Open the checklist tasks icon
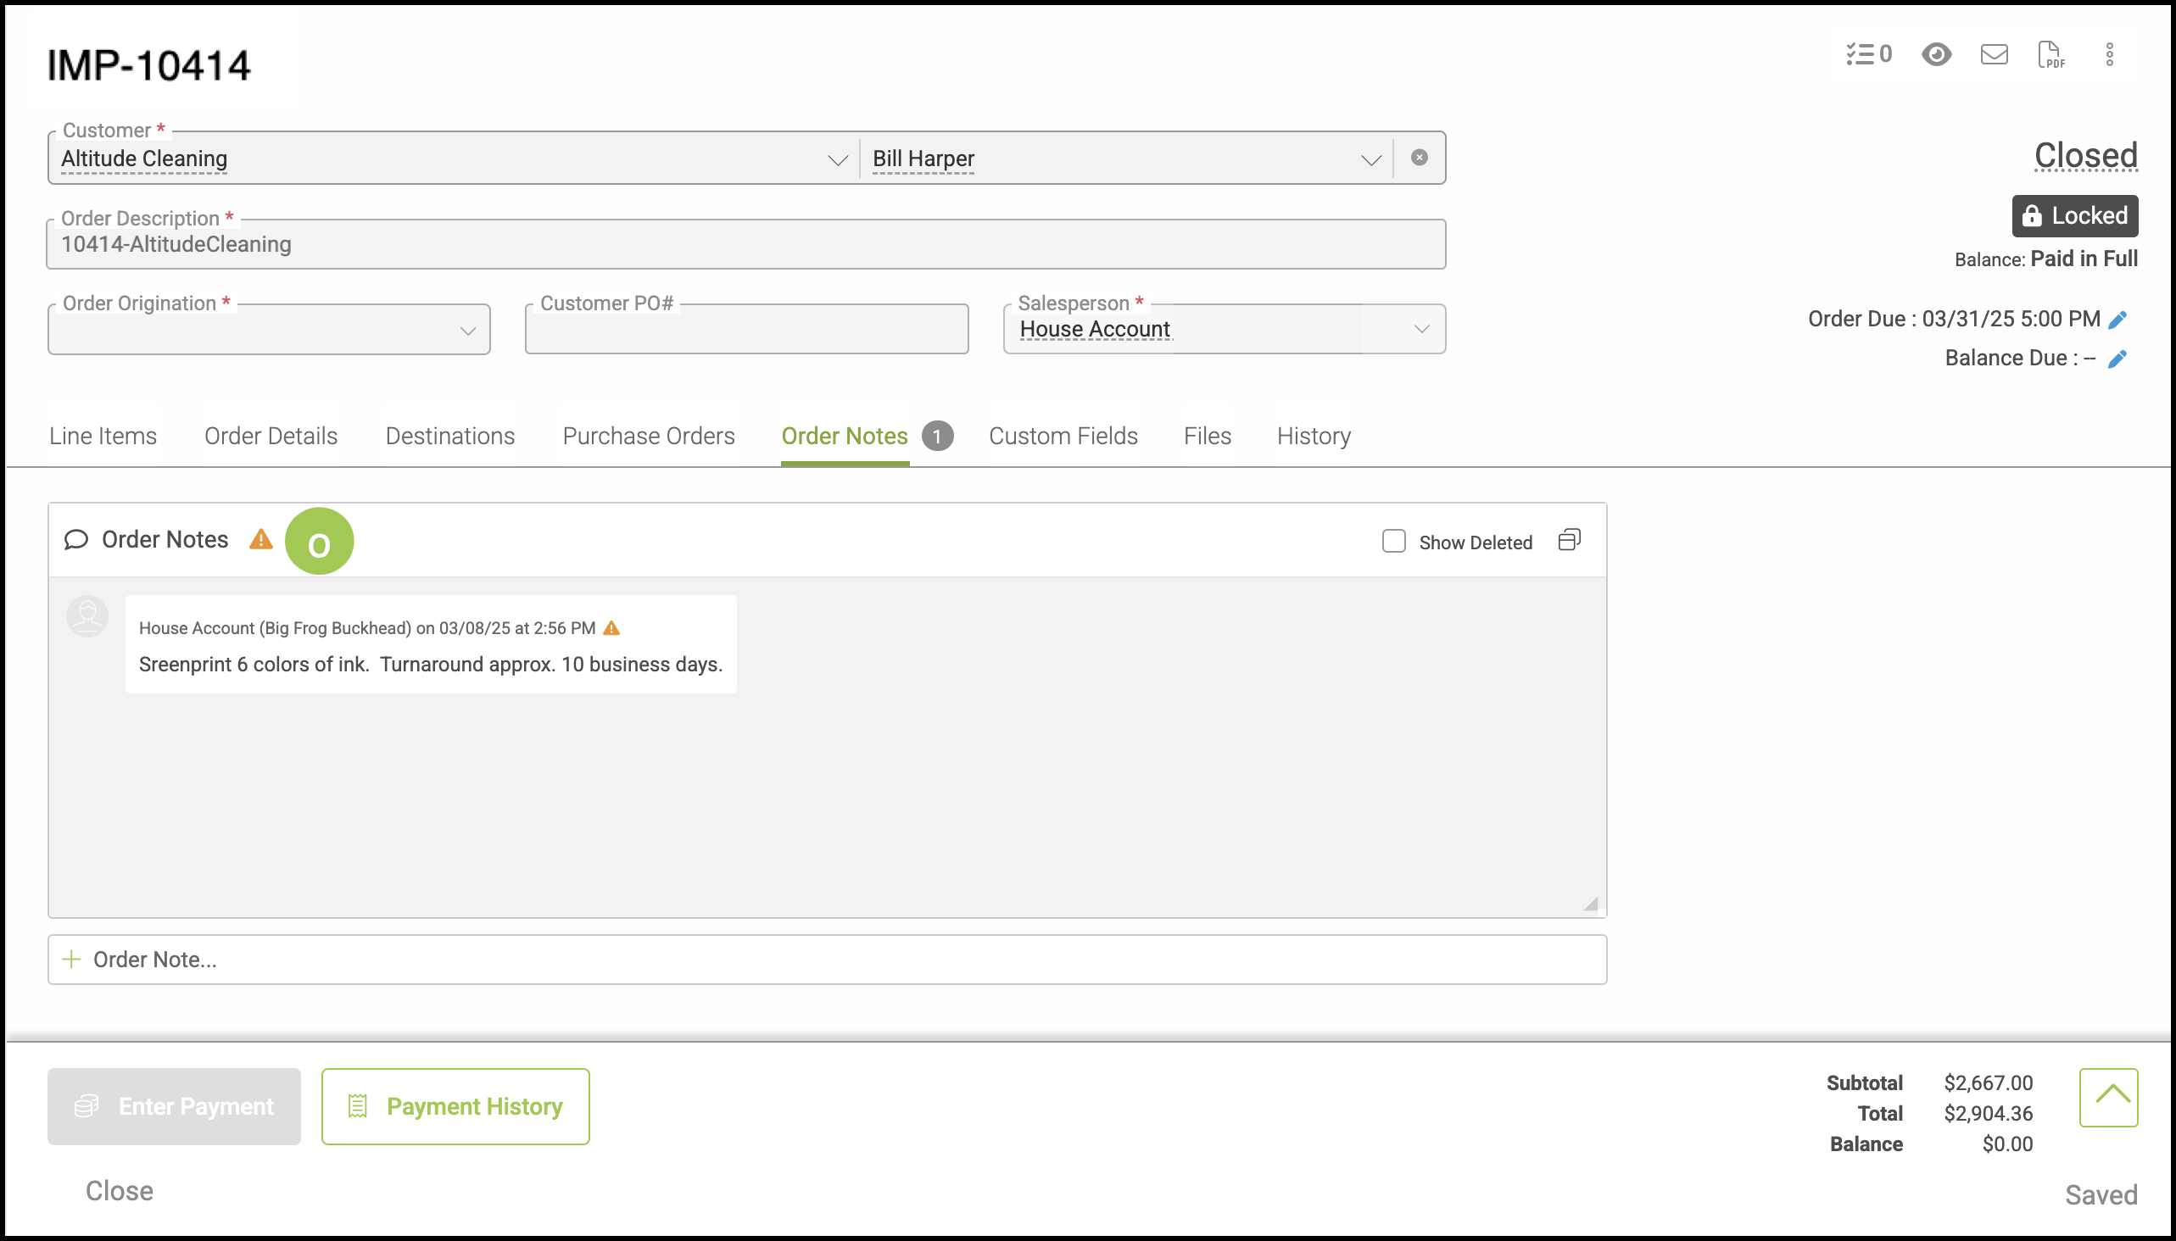Screen dimensions: 2176x1241 [x=1867, y=54]
